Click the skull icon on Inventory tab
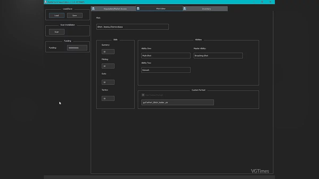 point(185,9)
